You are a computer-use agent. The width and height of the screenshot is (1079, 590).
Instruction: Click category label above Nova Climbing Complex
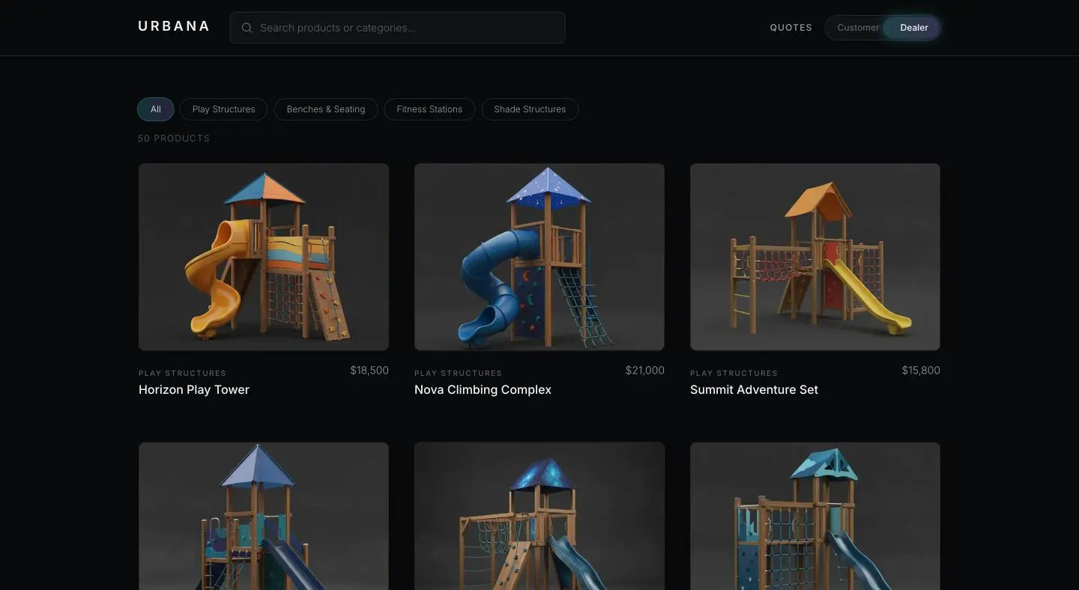tap(458, 373)
